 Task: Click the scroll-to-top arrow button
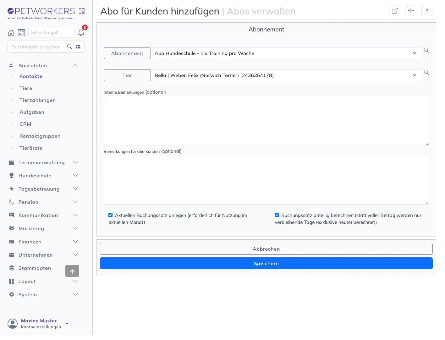72,271
